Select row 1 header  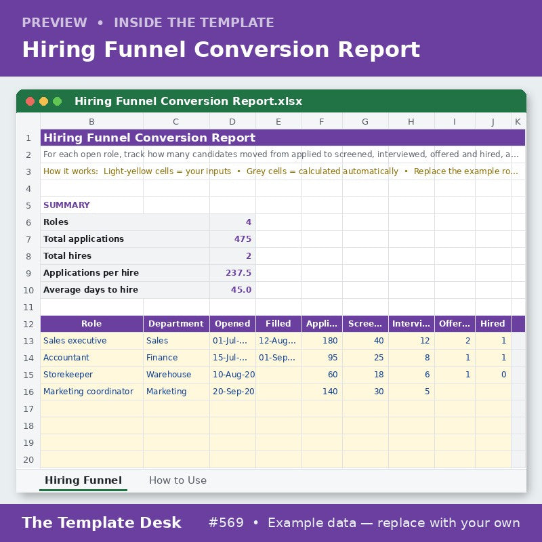[x=28, y=138]
